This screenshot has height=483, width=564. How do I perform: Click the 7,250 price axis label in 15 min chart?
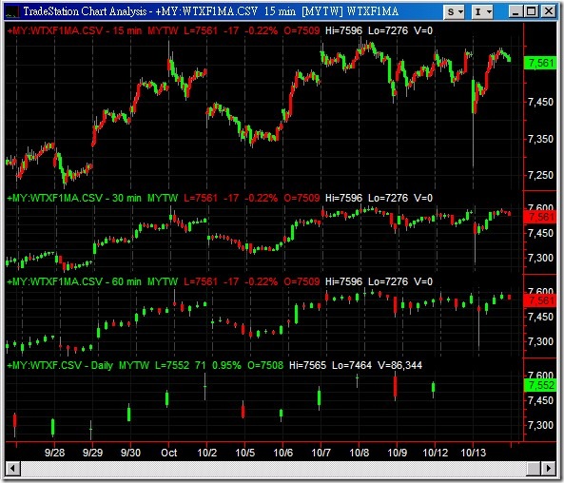click(540, 175)
